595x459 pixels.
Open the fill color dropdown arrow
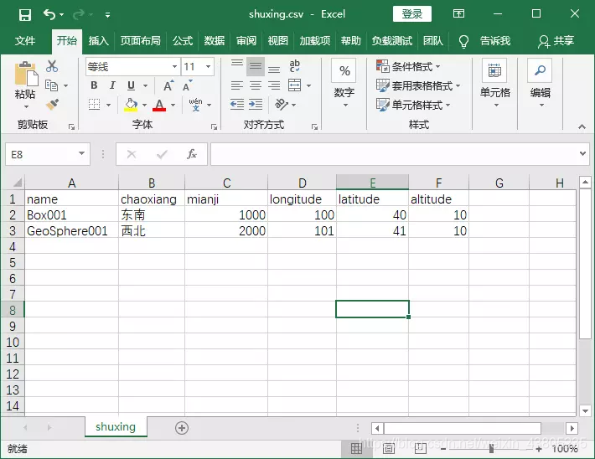(x=145, y=105)
